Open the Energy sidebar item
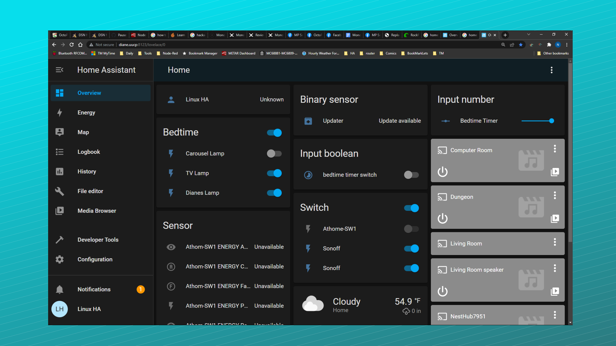616x346 pixels. [x=86, y=112]
